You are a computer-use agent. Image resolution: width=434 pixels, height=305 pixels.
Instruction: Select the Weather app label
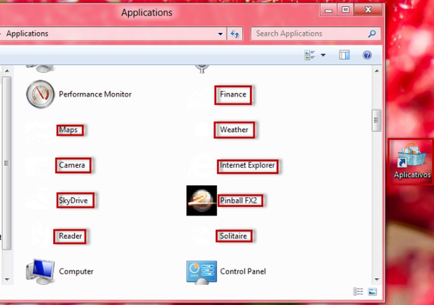(x=234, y=130)
